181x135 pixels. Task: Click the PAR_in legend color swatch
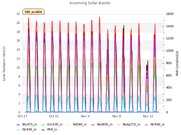pos(43,130)
